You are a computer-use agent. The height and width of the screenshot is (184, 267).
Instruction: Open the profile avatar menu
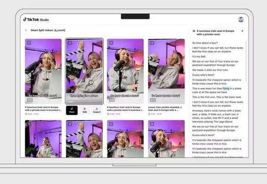click(x=241, y=20)
